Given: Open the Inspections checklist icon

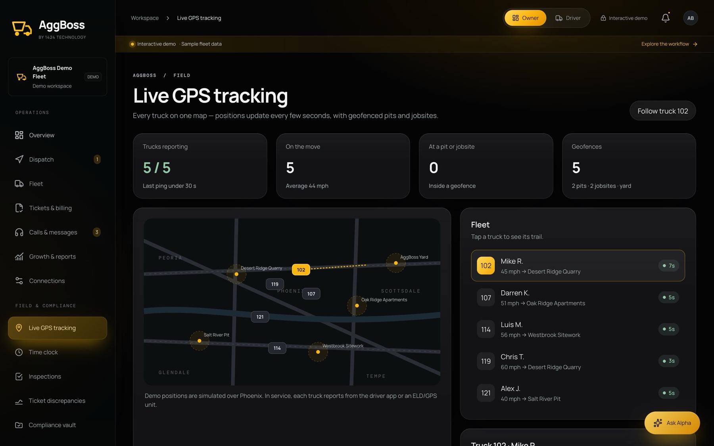Looking at the screenshot, I should (19, 376).
